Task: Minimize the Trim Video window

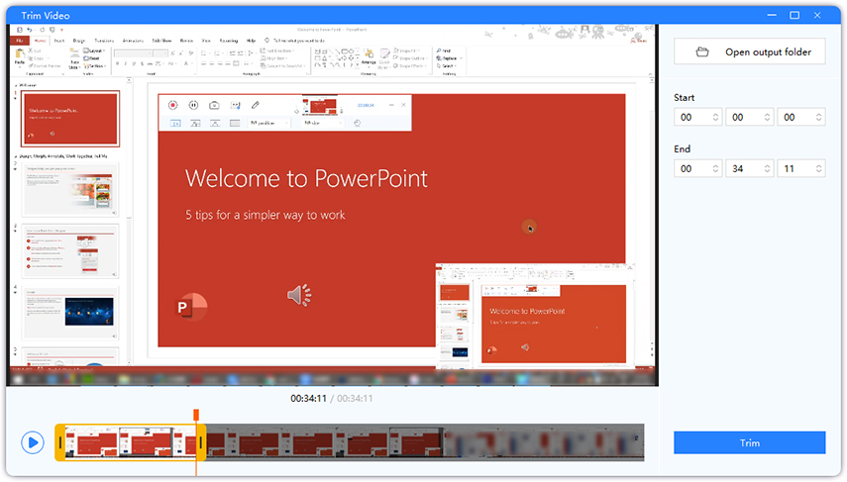Action: (x=772, y=15)
